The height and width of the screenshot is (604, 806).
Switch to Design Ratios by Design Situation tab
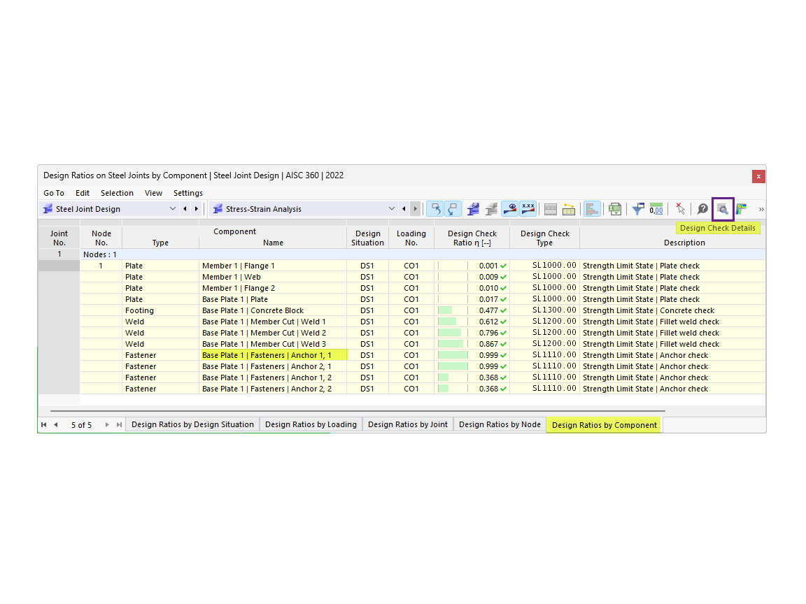click(193, 425)
